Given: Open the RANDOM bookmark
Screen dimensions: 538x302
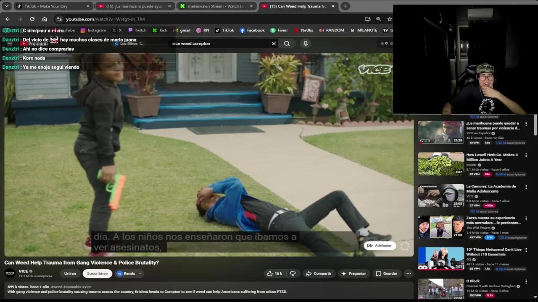Looking at the screenshot, I should pyautogui.click(x=331, y=30).
